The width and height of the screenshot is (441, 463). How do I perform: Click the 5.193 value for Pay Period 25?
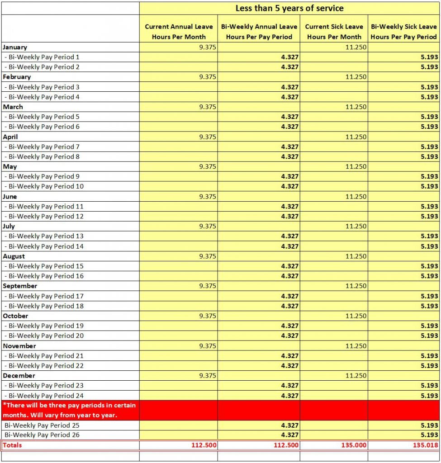tap(429, 425)
